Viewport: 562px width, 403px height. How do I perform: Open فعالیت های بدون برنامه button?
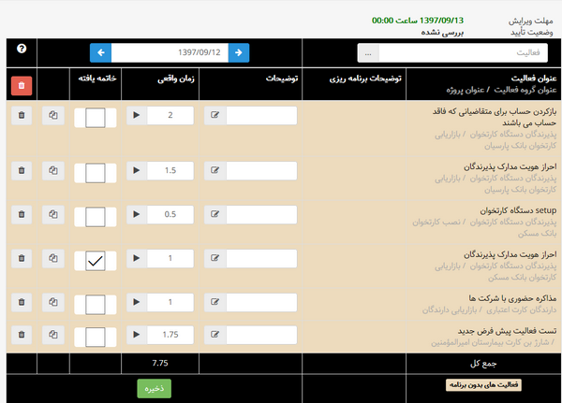[482, 384]
